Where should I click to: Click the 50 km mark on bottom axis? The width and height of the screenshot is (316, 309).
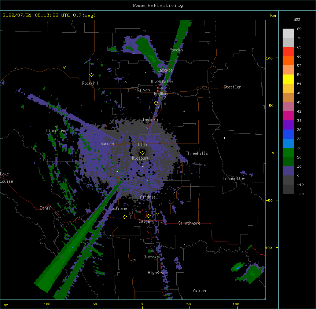[188, 304]
